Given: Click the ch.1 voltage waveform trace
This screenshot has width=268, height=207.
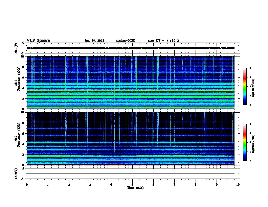Looking at the screenshot, I should [x=130, y=48].
